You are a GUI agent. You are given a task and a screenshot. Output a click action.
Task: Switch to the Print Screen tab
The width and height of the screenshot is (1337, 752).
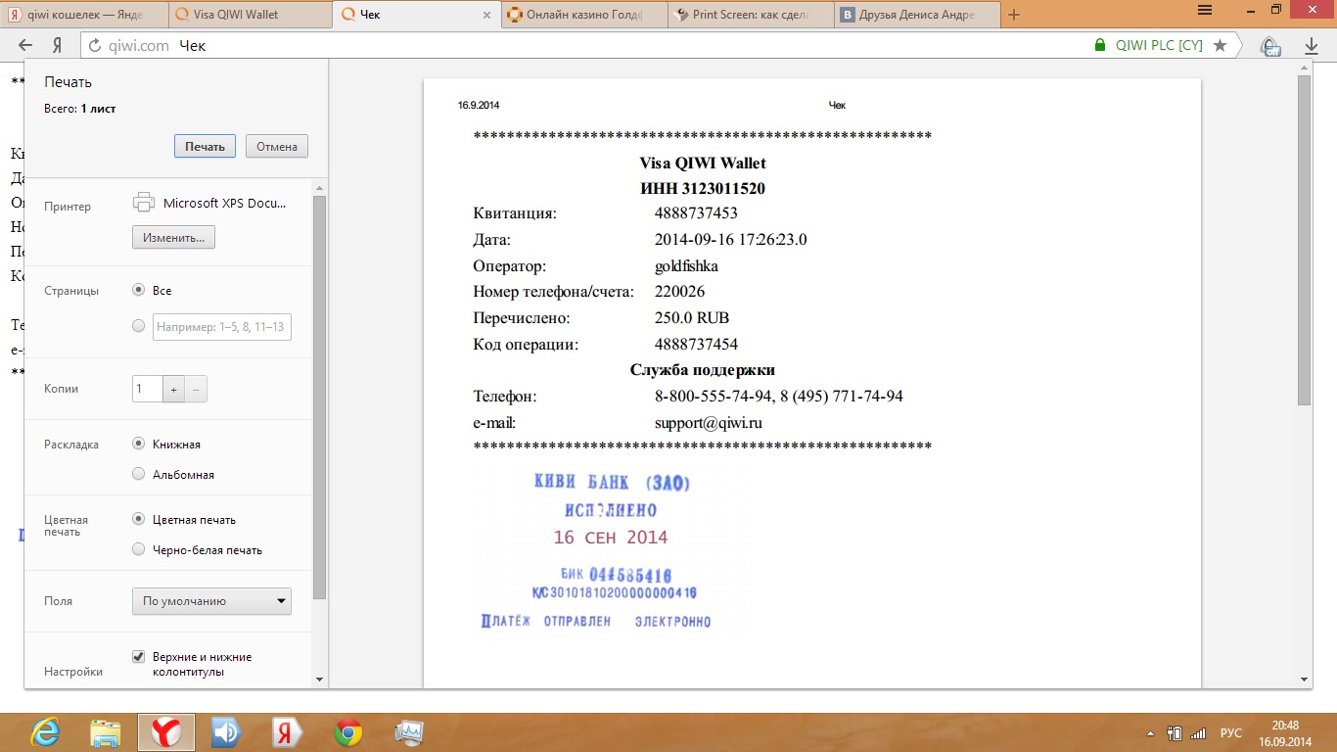[x=750, y=15]
